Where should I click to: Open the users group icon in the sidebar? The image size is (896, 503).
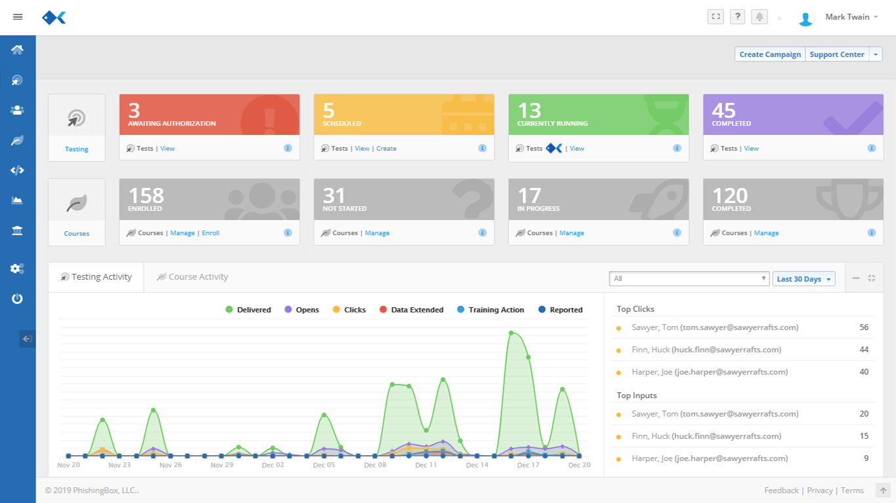click(18, 110)
